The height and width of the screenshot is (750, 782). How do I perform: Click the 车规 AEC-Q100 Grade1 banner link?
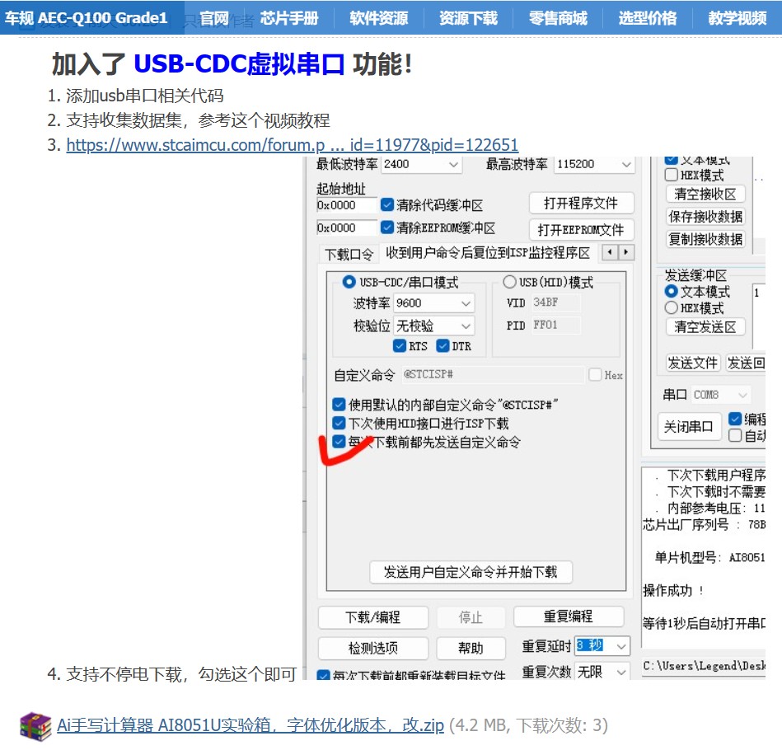tap(86, 18)
